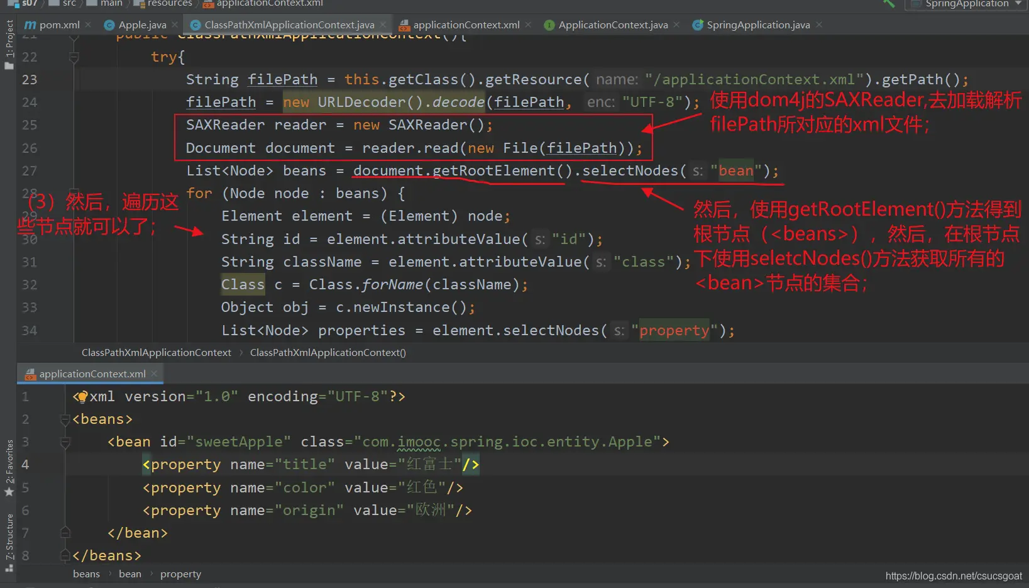Screen dimensions: 1029x588
Task: Close the pom.xml tab
Action: 88,25
